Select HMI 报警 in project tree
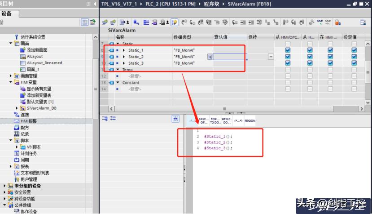The height and width of the screenshot is (214, 372). [x=28, y=121]
